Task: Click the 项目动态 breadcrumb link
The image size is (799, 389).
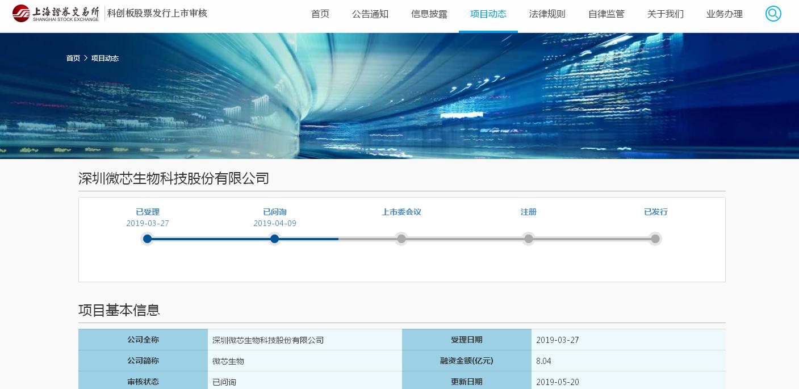Action: coord(105,58)
